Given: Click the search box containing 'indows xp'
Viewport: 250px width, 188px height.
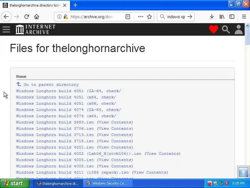Looking at the screenshot, I should pos(176,17).
